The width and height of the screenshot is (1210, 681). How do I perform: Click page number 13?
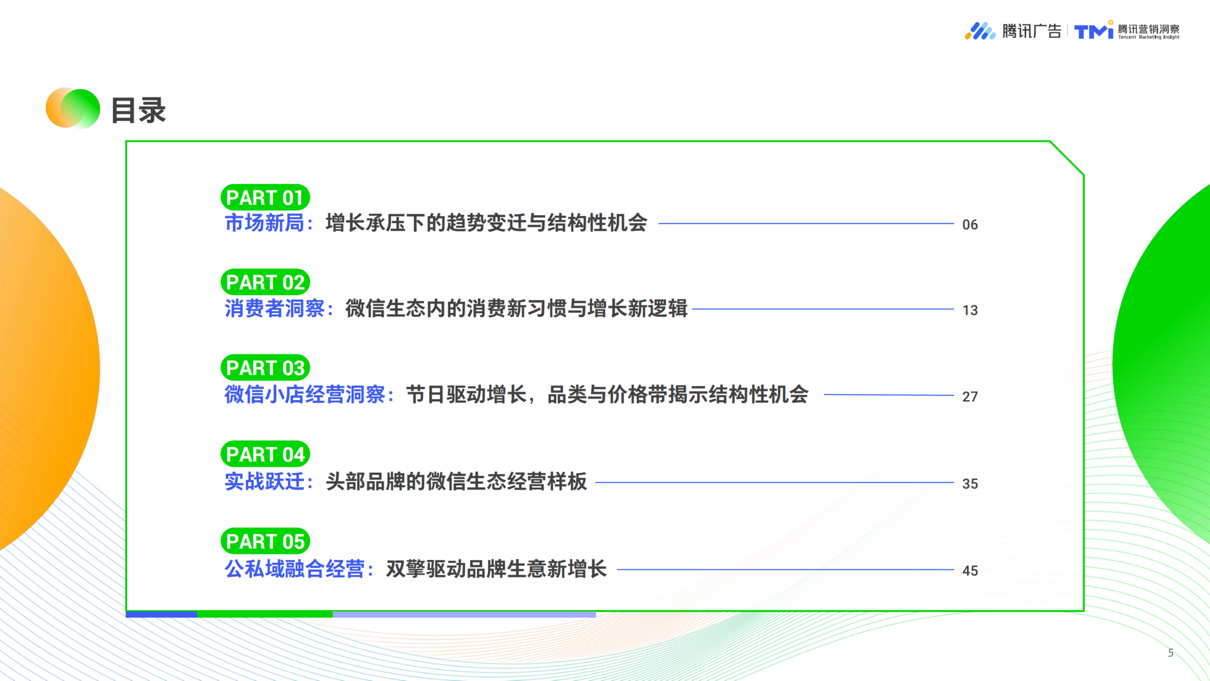[970, 310]
